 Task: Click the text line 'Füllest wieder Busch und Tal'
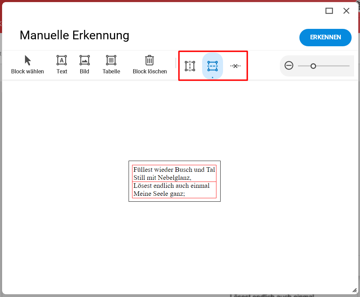[x=174, y=170]
